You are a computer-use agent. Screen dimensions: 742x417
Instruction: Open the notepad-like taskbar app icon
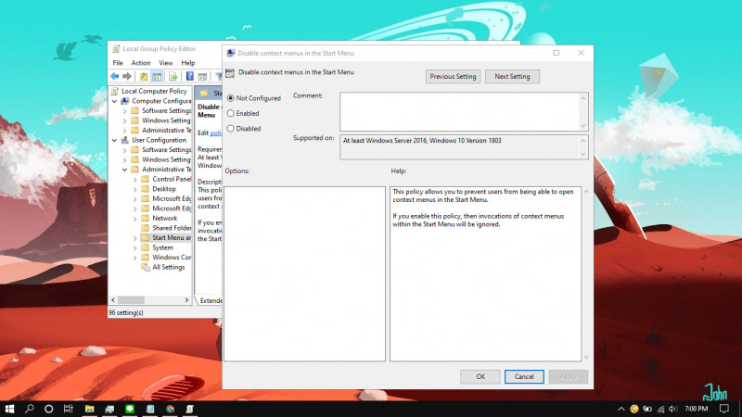point(150,409)
